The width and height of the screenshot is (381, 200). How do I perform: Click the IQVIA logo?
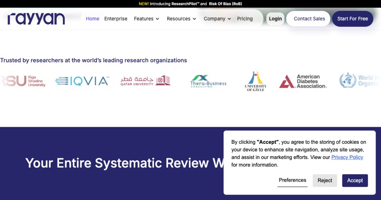82,81
